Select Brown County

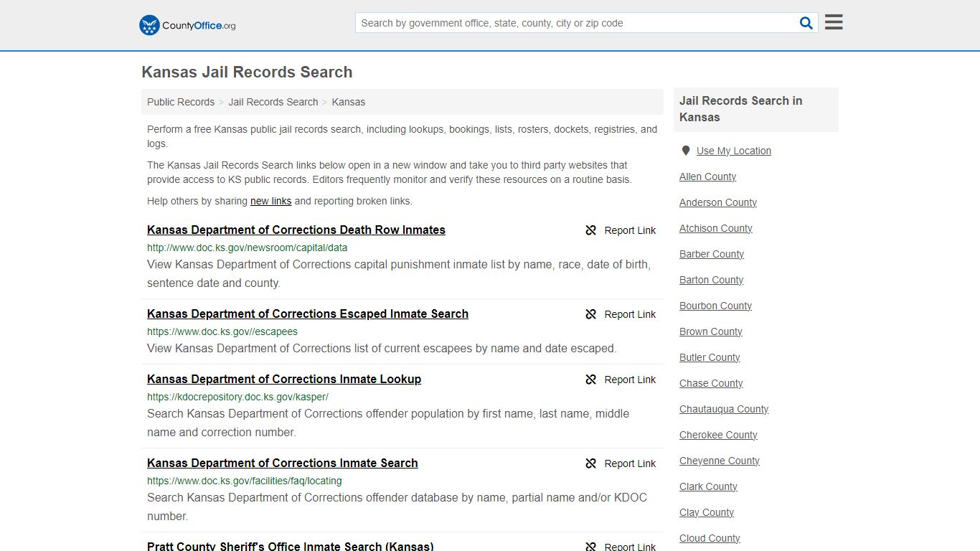tap(711, 331)
